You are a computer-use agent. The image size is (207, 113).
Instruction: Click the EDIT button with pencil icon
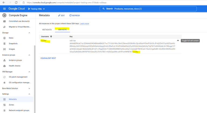click(x=61, y=15)
